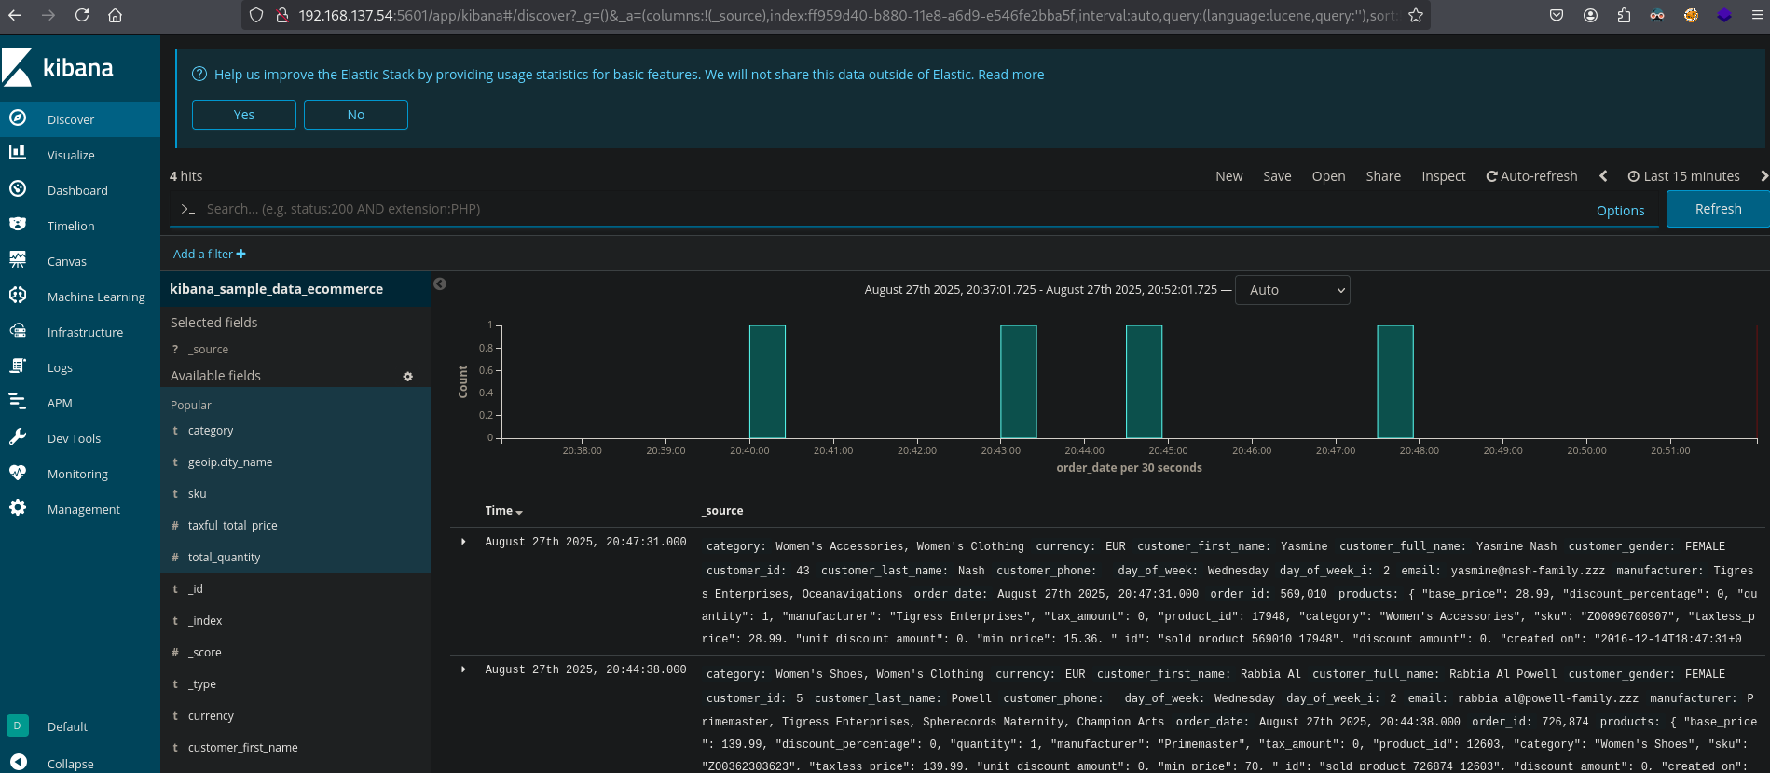Screen dimensions: 1770x773
Task: Open the Auto interval dropdown
Action: pyautogui.click(x=1292, y=290)
